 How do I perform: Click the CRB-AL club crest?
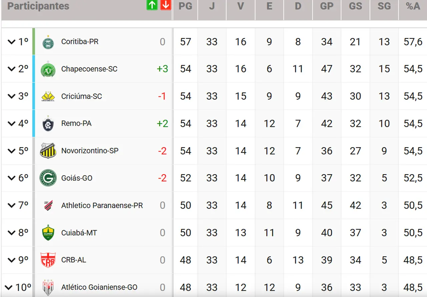click(x=48, y=260)
